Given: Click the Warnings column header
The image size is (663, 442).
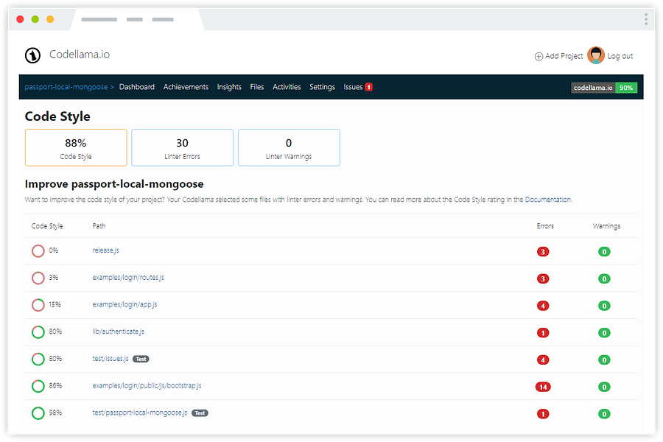Looking at the screenshot, I should [606, 226].
